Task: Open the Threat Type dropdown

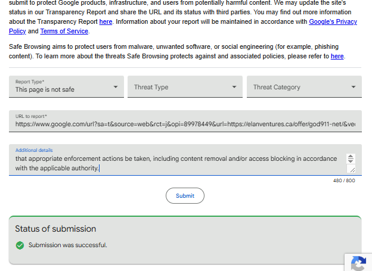Action: pos(185,86)
